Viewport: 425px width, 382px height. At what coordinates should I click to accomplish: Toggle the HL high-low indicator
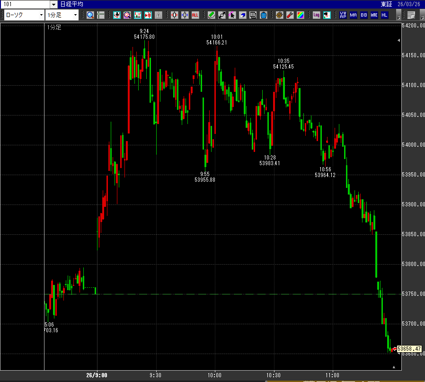point(384,15)
